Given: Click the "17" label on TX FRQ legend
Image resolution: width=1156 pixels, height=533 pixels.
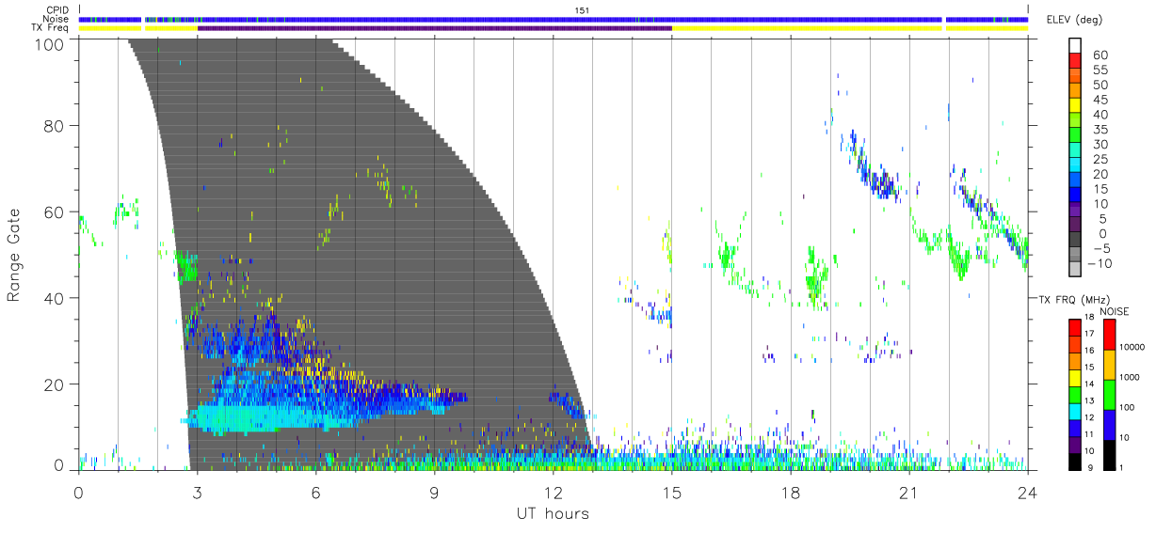Looking at the screenshot, I should pos(1089,334).
